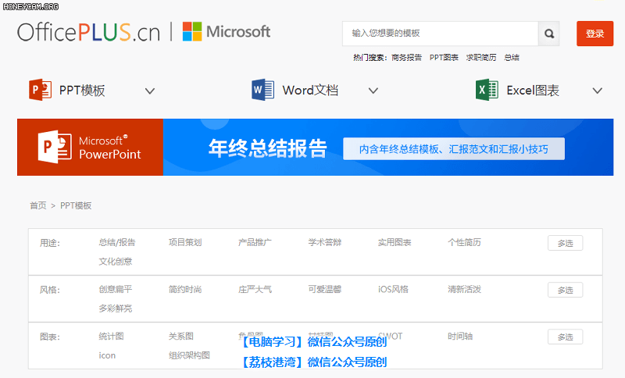Choose the 清新活泼 style

(x=464, y=289)
